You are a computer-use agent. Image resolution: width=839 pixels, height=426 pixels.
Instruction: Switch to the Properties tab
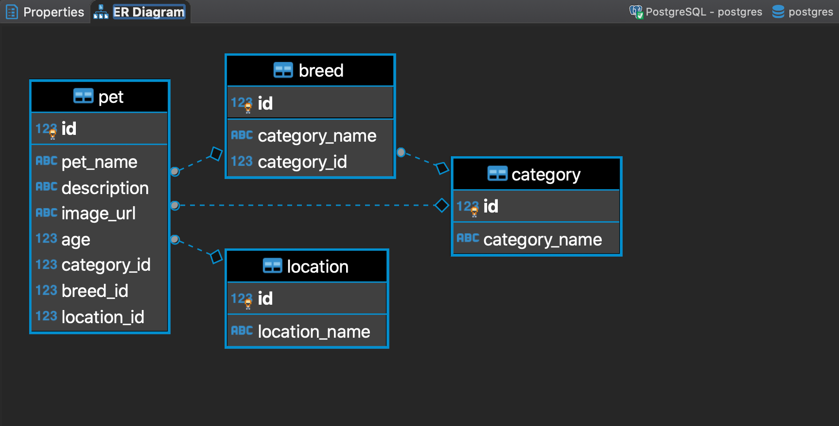pyautogui.click(x=45, y=12)
